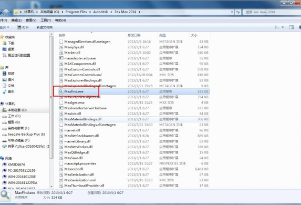Click the music library icon
The width and height of the screenshot is (301, 205).
4,91
